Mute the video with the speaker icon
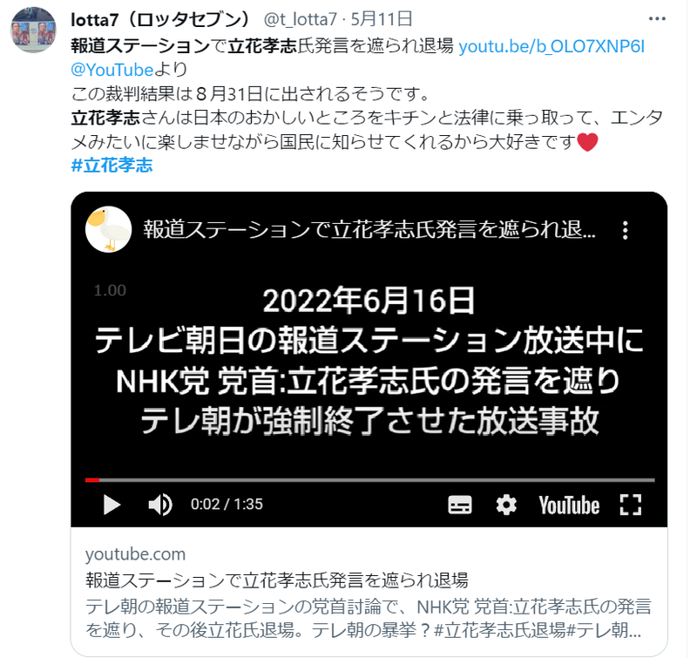 tap(160, 505)
